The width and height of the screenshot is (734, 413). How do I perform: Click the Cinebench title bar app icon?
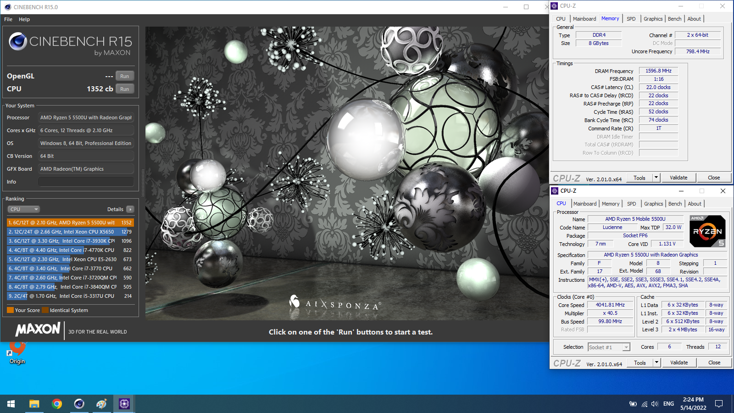click(x=7, y=7)
